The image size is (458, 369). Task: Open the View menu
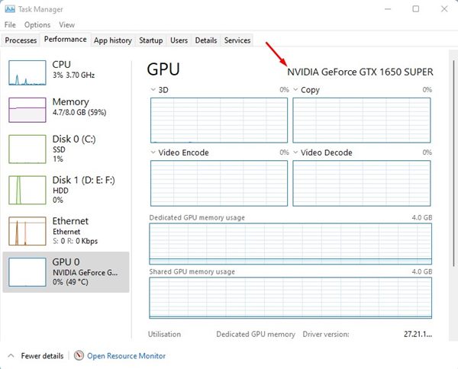66,25
